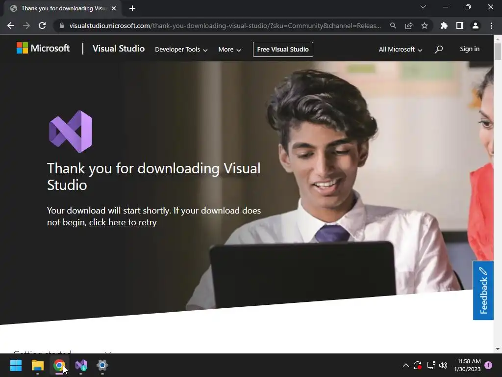Click the volume speaker tray icon
This screenshot has height=377, width=502.
443,365
